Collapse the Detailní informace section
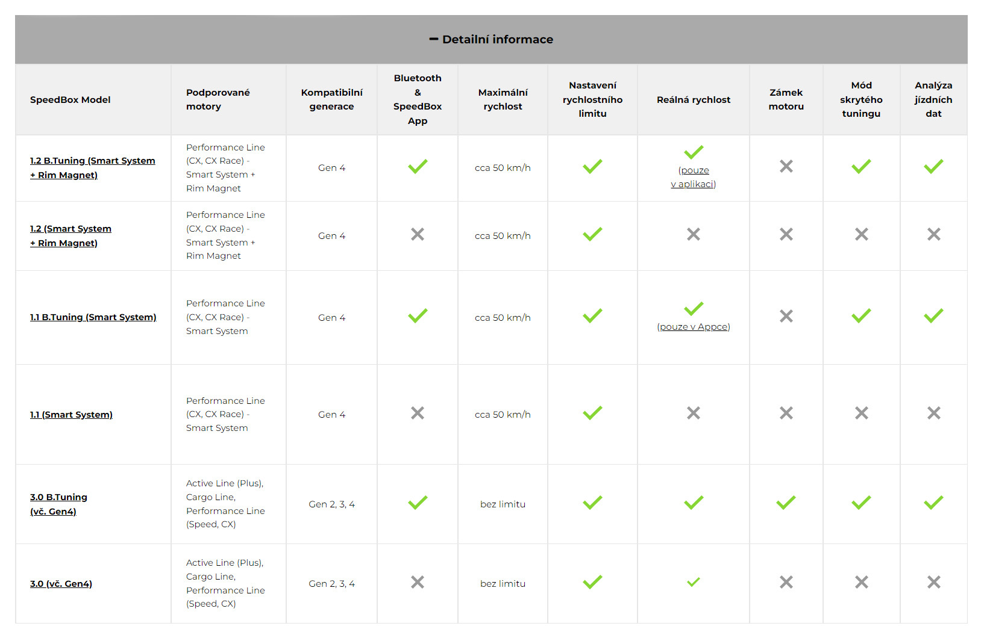The width and height of the screenshot is (984, 641). (x=497, y=40)
